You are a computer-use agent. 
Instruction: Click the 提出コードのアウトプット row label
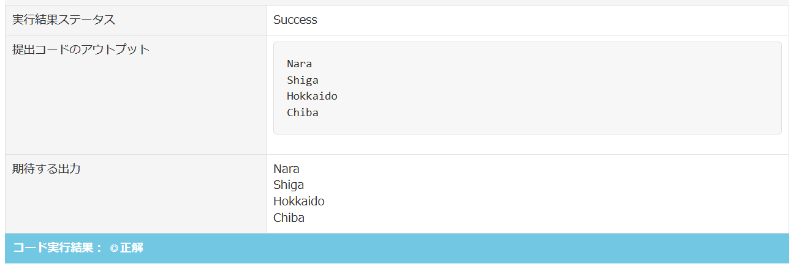pyautogui.click(x=81, y=50)
